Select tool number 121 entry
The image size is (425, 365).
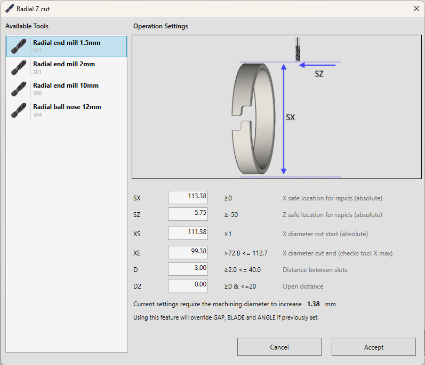[67, 46]
